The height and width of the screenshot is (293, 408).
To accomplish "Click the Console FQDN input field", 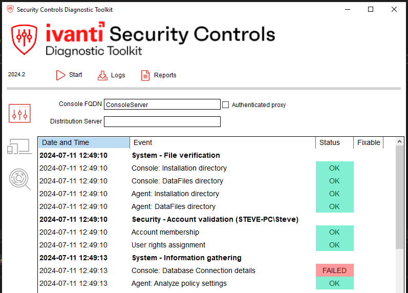I will pyautogui.click(x=162, y=105).
